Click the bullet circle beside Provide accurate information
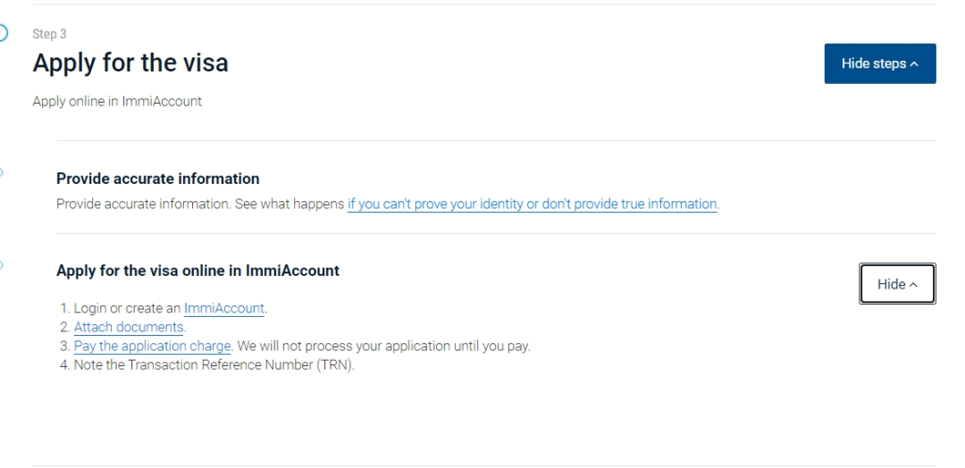 coord(2,173)
